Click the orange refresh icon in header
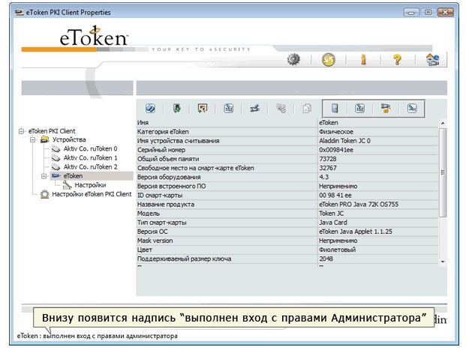 [x=328, y=61]
